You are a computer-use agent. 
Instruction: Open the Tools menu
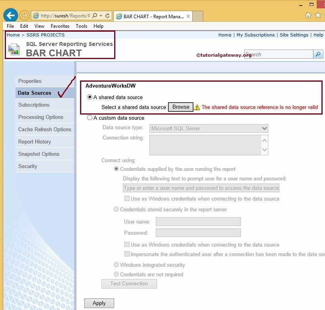[x=81, y=26]
